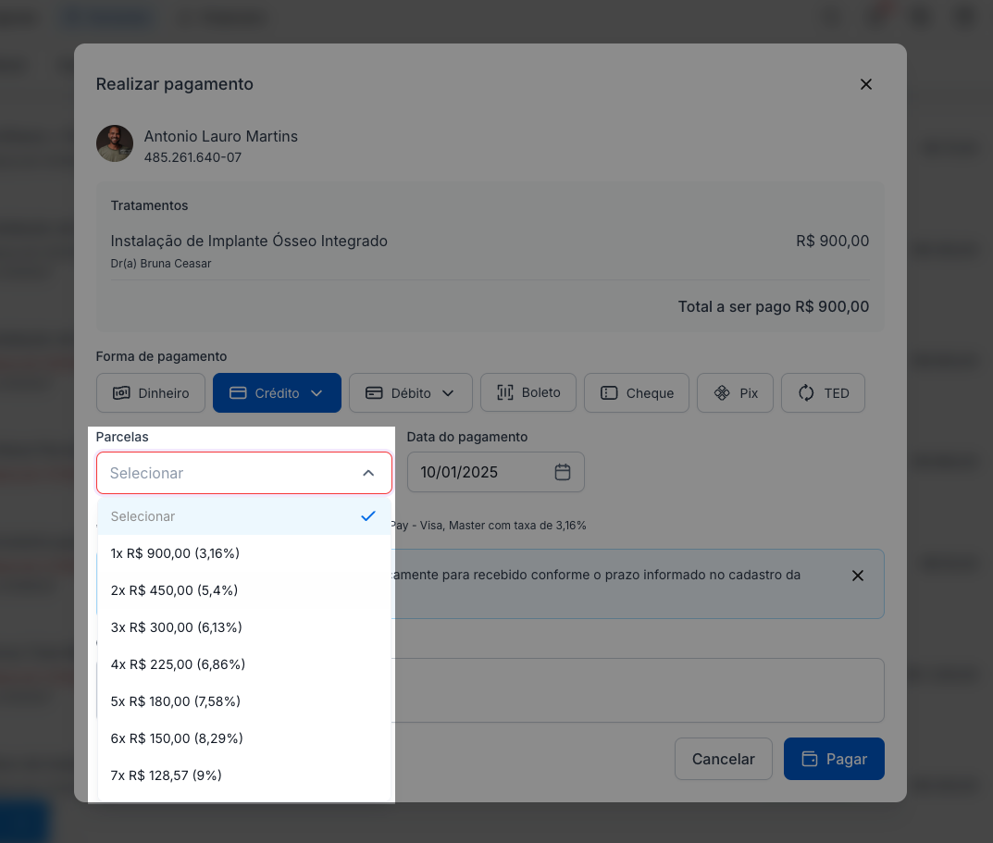
Task: Dismiss the blue info banner
Action: pyautogui.click(x=858, y=576)
